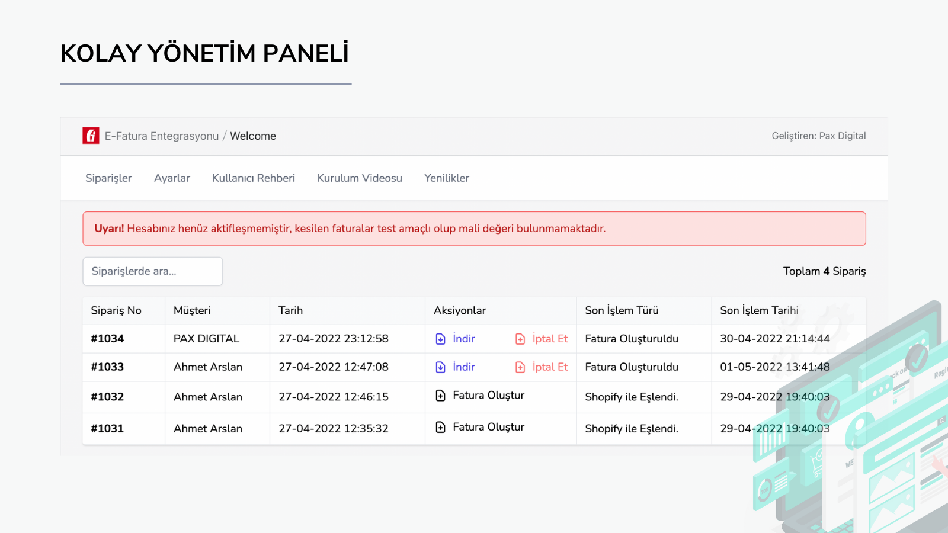Click the İptal Et cancel icon for #1034
This screenshot has width=948, height=533.
[520, 338]
